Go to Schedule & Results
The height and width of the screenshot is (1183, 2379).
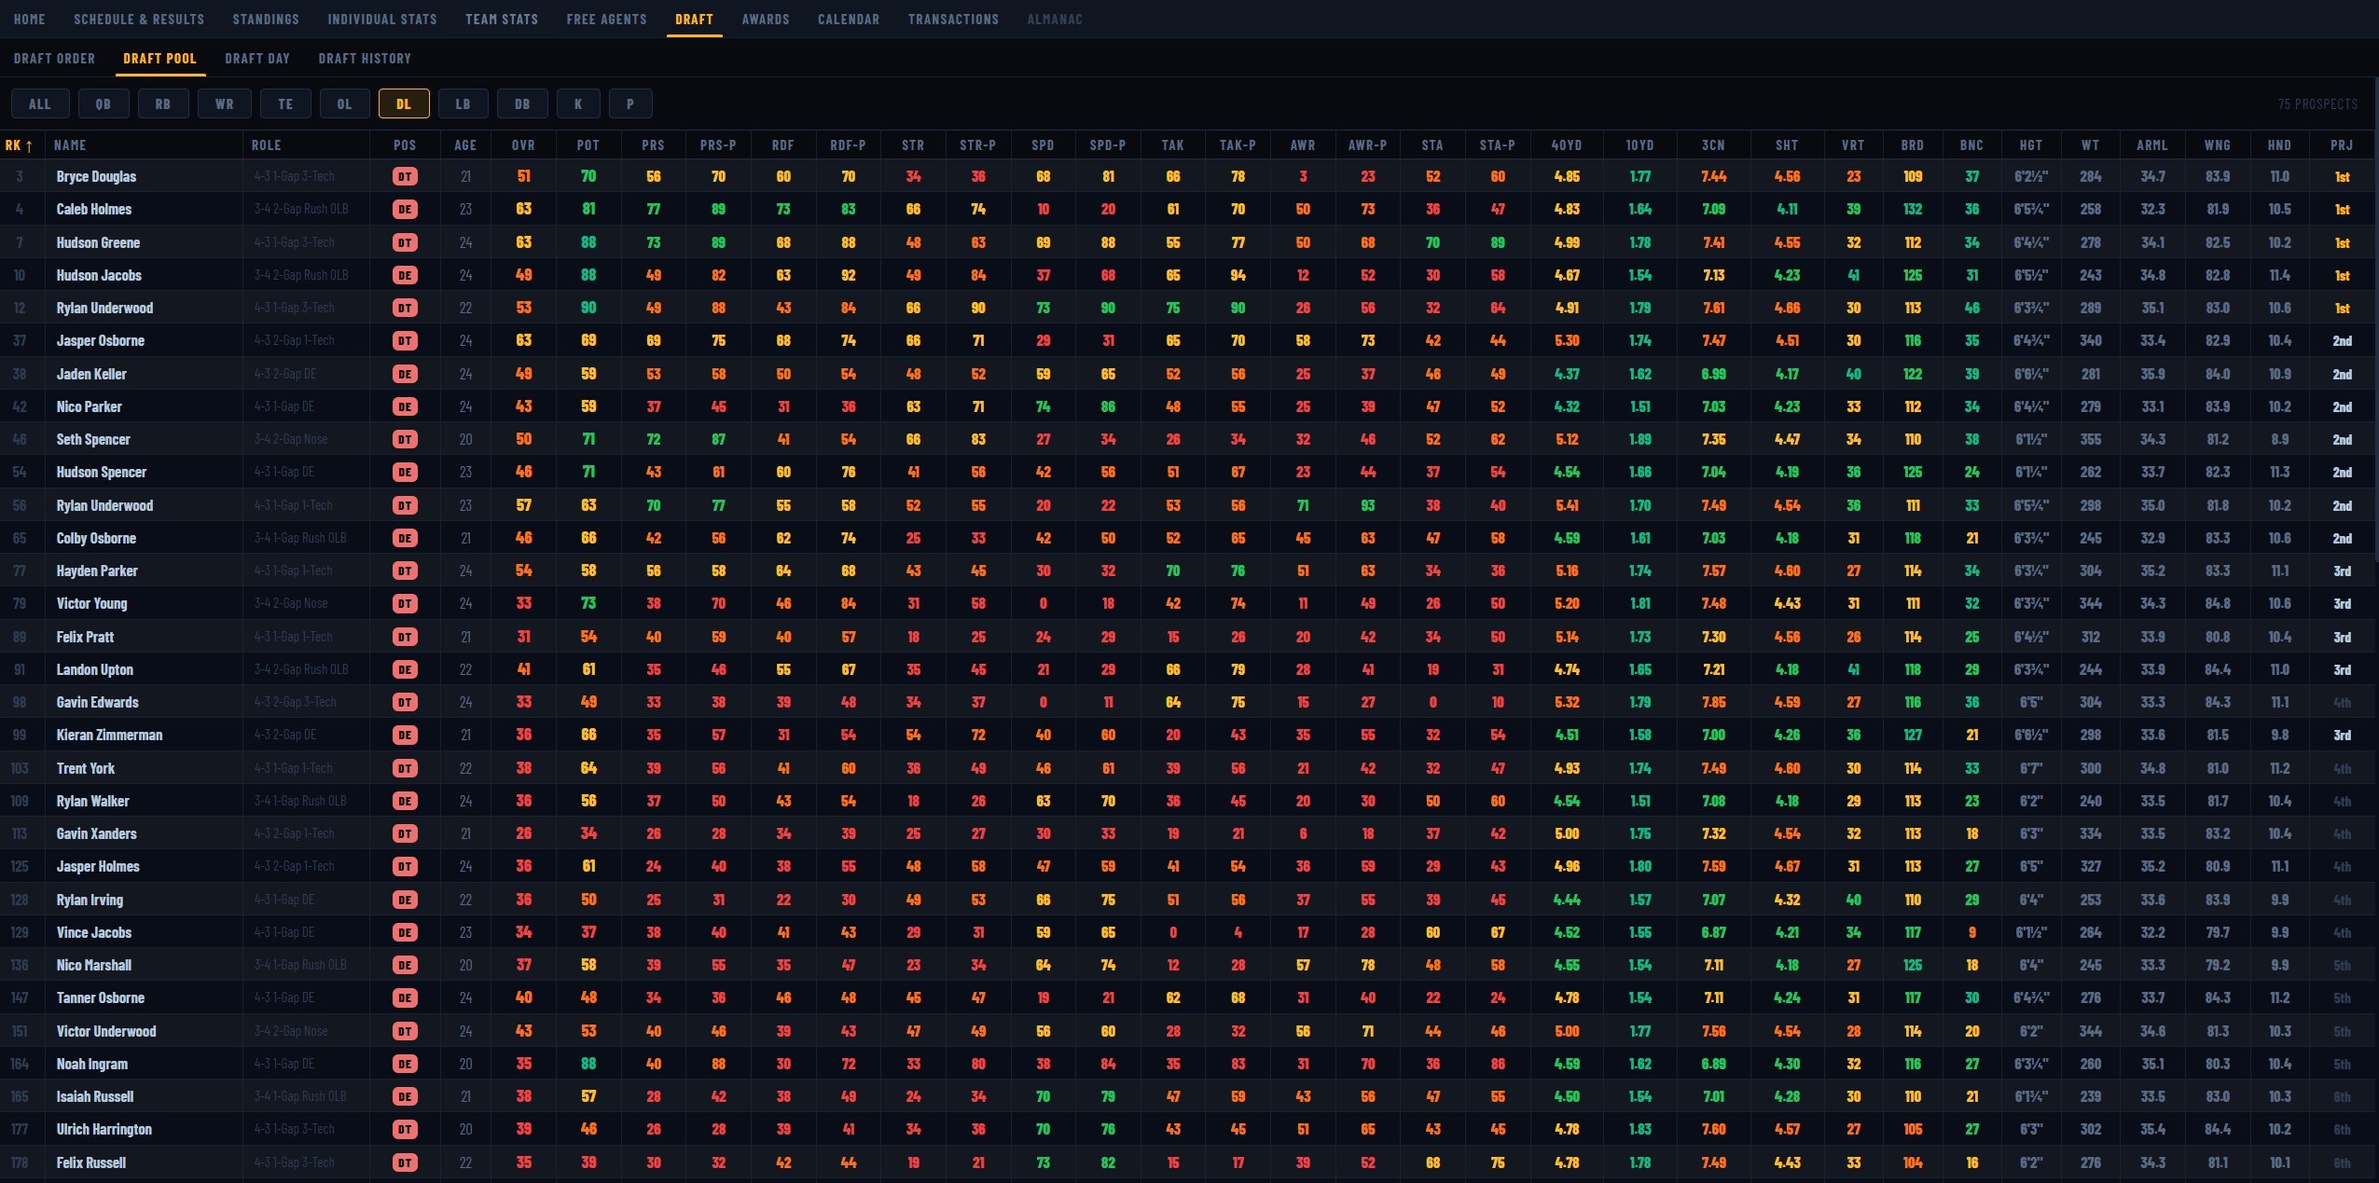[139, 19]
